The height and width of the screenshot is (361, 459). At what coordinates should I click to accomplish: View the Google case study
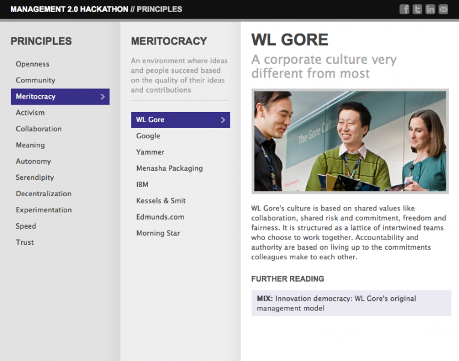[x=148, y=136]
